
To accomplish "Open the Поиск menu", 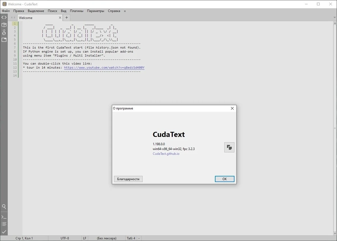I will 53,11.
